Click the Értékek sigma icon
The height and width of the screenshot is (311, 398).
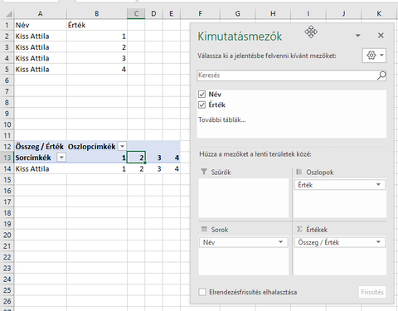tap(299, 229)
